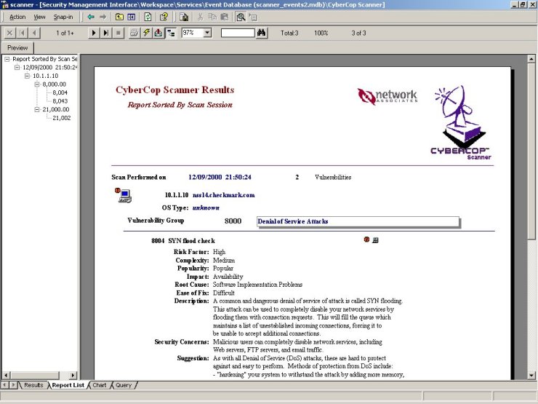
Task: Collapse the 8,000.00 tree node
Action: (x=37, y=84)
